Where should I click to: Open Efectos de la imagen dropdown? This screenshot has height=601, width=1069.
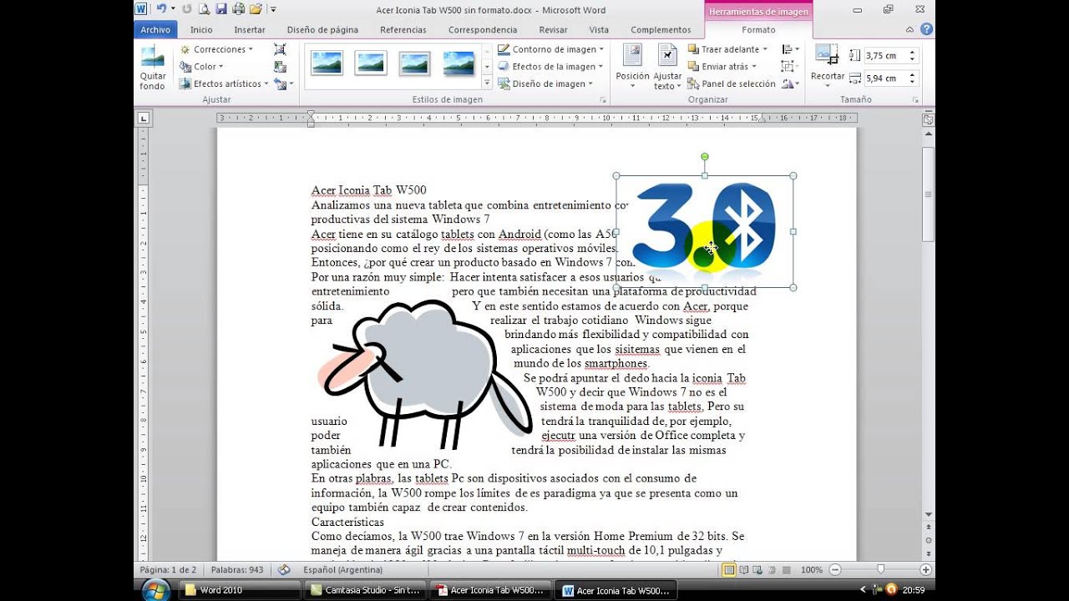(550, 67)
